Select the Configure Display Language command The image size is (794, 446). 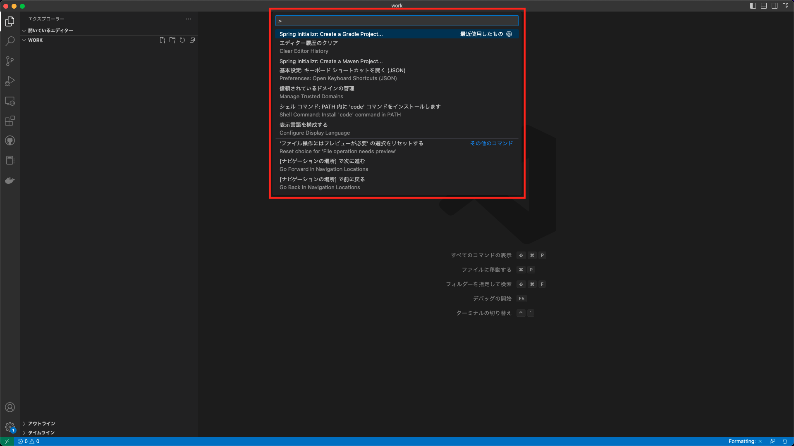pyautogui.click(x=314, y=128)
